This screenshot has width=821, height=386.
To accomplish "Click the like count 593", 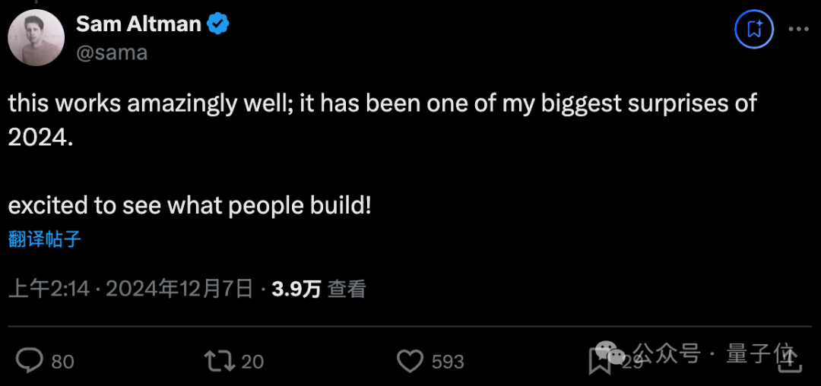I will pos(447,362).
